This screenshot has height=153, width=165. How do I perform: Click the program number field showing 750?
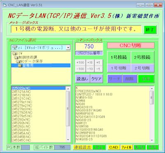[x=89, y=47]
